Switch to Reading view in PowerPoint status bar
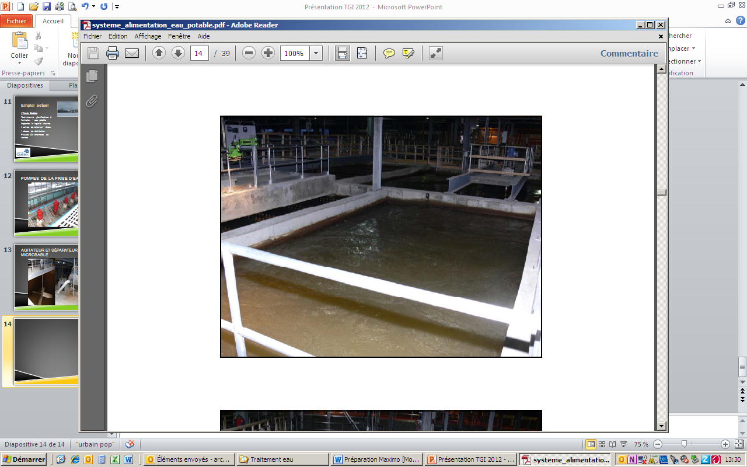Screen dimensions: 747x467 (612, 444)
